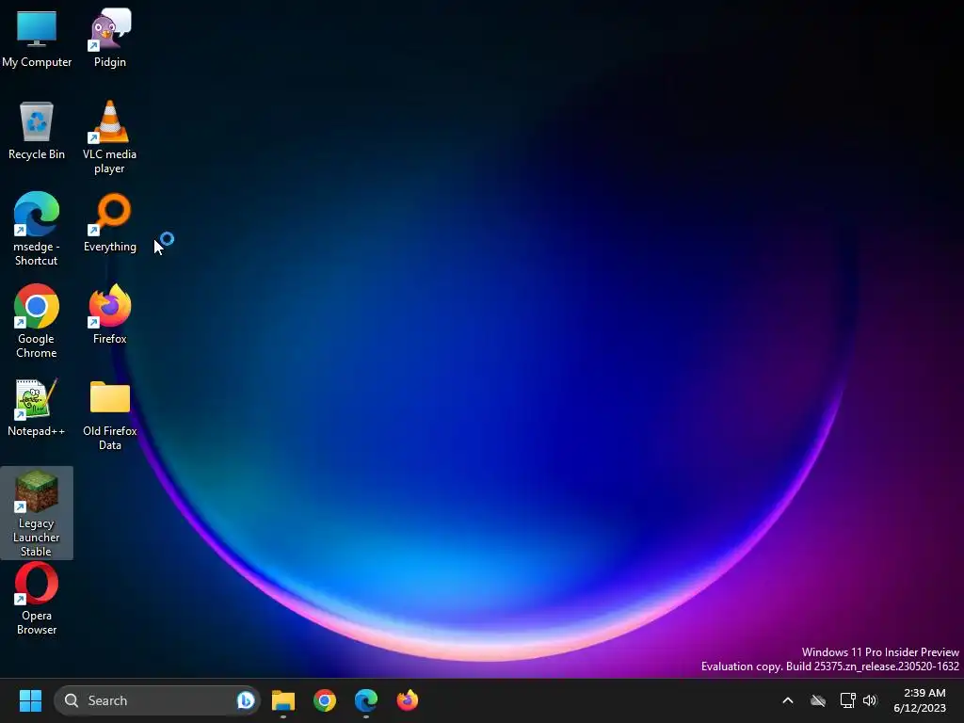Select the Firefox desktop shortcut

(110, 314)
